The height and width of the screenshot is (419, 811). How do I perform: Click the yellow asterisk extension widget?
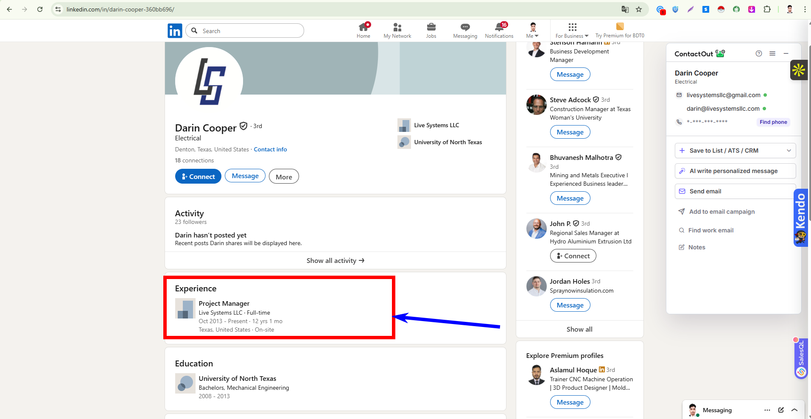[799, 70]
